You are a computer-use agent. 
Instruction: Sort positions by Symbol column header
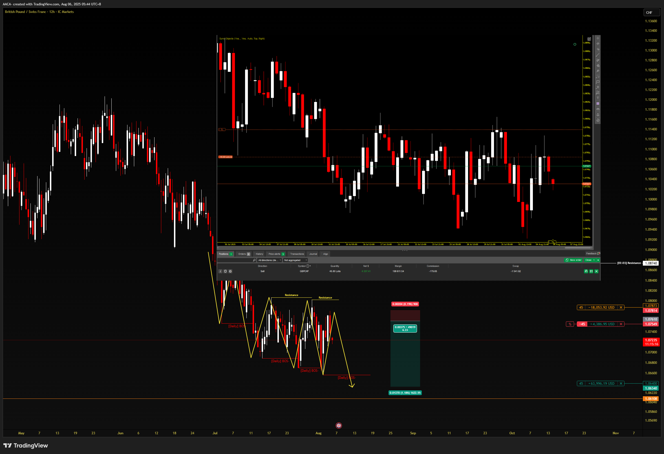click(304, 266)
